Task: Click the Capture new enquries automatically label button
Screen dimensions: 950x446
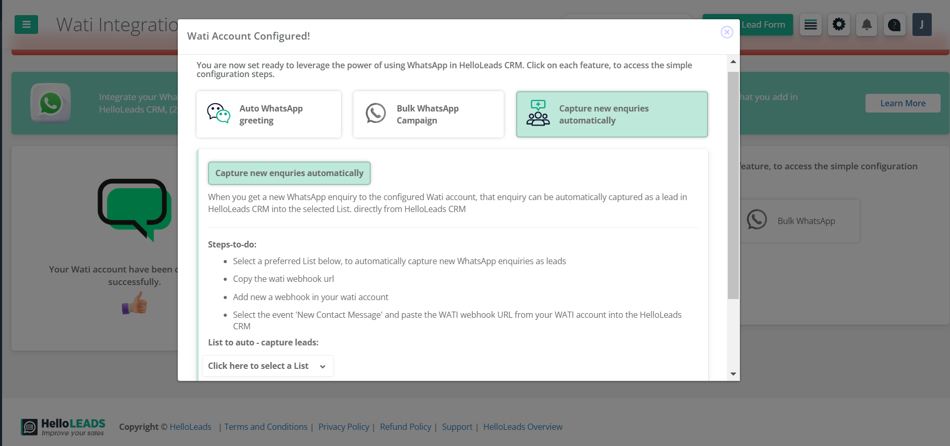Action: (289, 173)
